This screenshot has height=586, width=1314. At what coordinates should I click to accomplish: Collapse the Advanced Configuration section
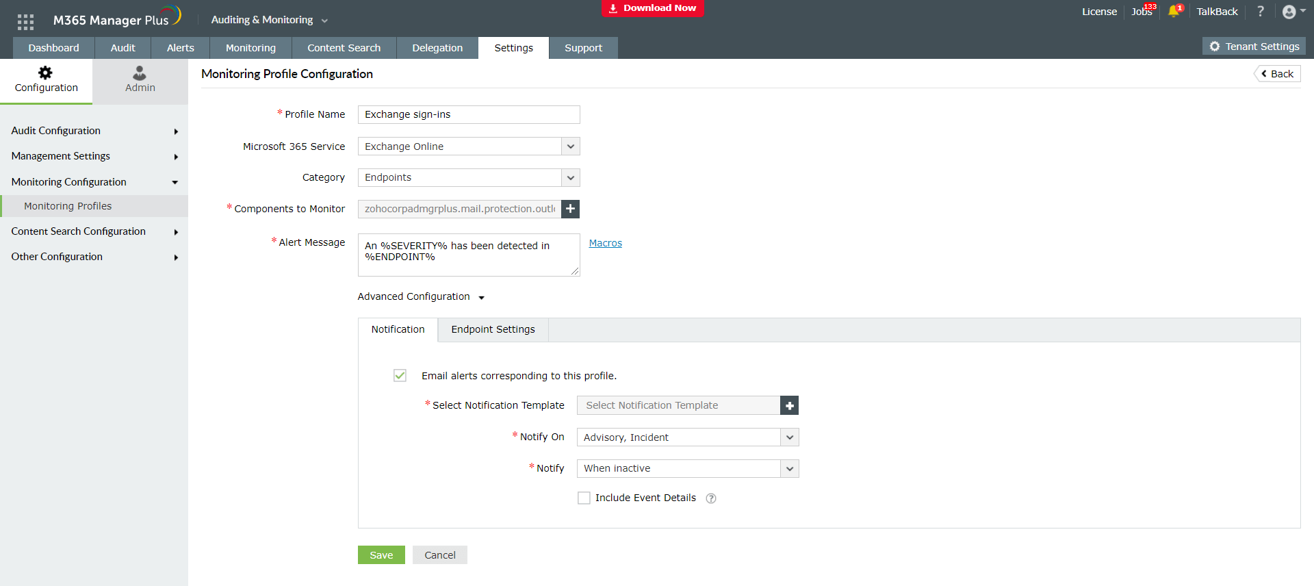[x=421, y=296]
